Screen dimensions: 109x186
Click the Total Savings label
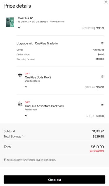coord(12,137)
